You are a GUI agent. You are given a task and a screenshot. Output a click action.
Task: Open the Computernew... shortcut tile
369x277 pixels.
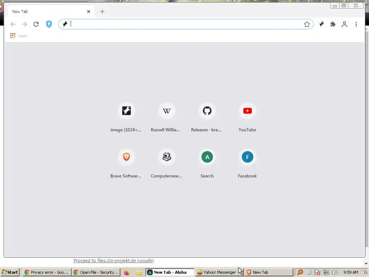166,163
